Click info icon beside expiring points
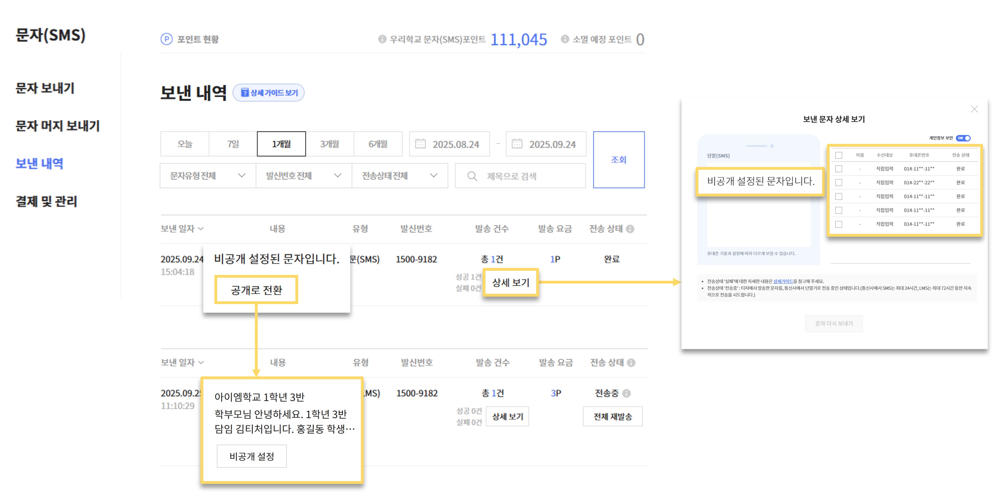 click(x=565, y=39)
